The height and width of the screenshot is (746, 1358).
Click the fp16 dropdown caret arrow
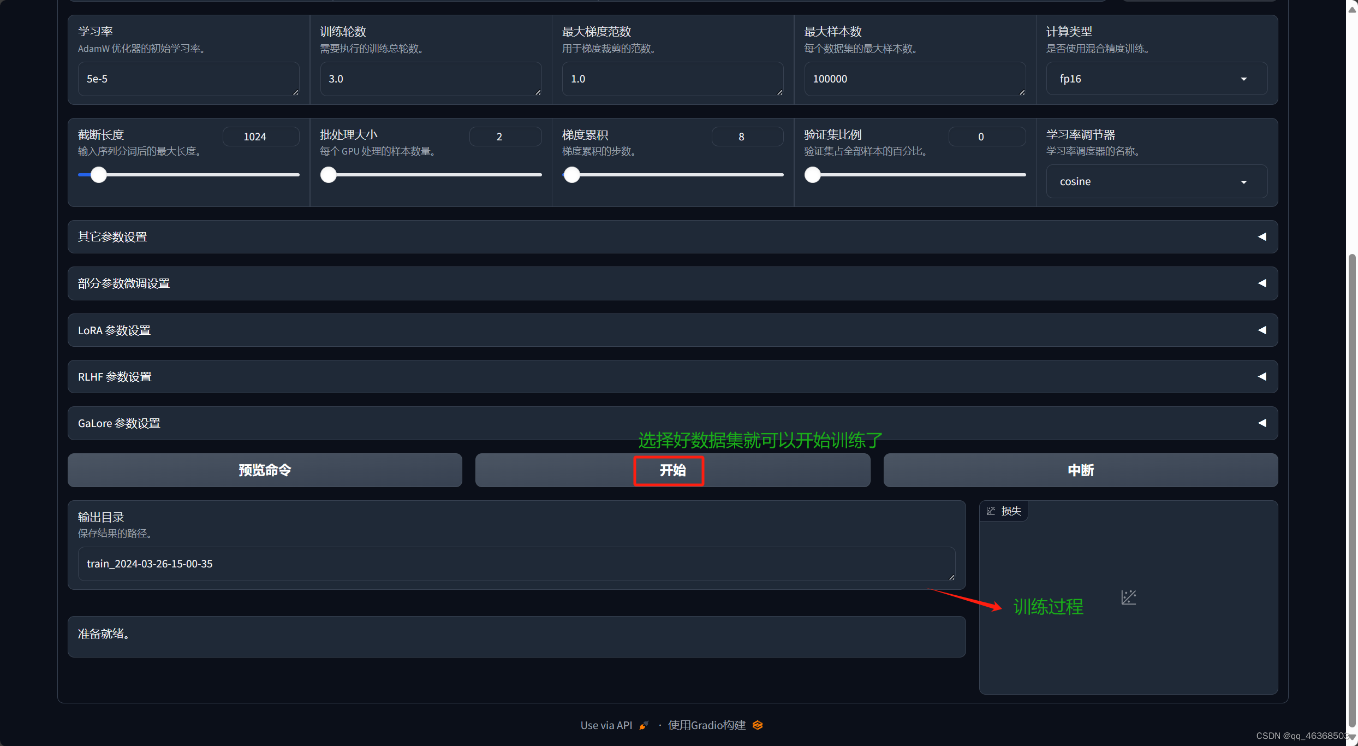1244,79
